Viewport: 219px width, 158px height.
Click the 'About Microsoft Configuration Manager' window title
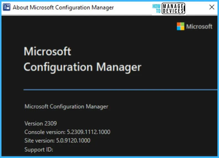(63, 7)
